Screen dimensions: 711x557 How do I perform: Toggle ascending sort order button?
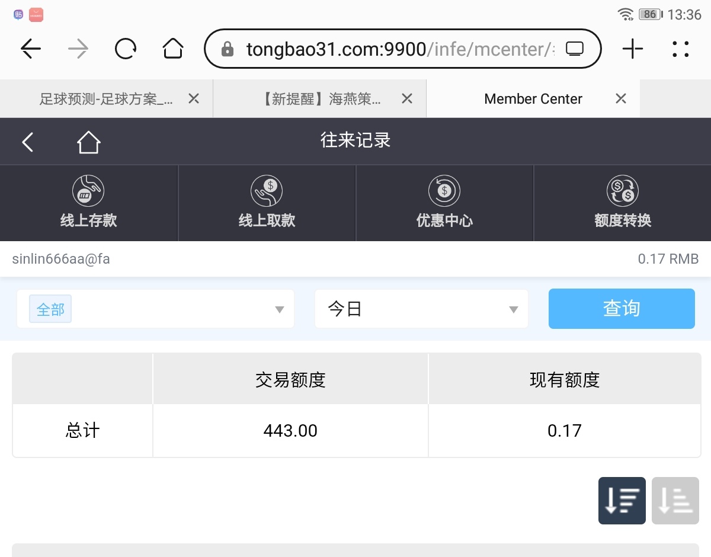(675, 501)
